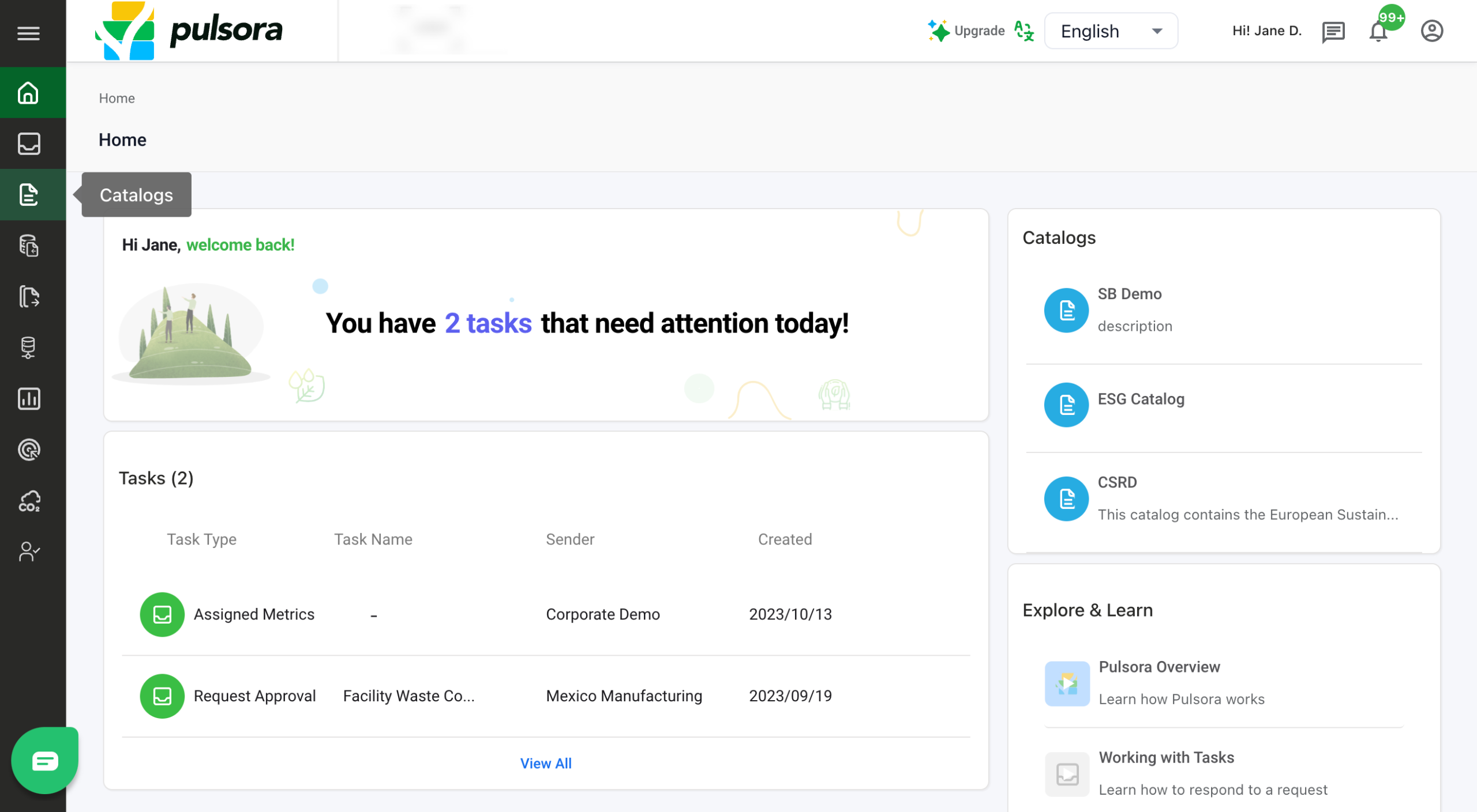The height and width of the screenshot is (812, 1477).
Task: Open the notifications bell with 99+ badge
Action: (x=1378, y=31)
